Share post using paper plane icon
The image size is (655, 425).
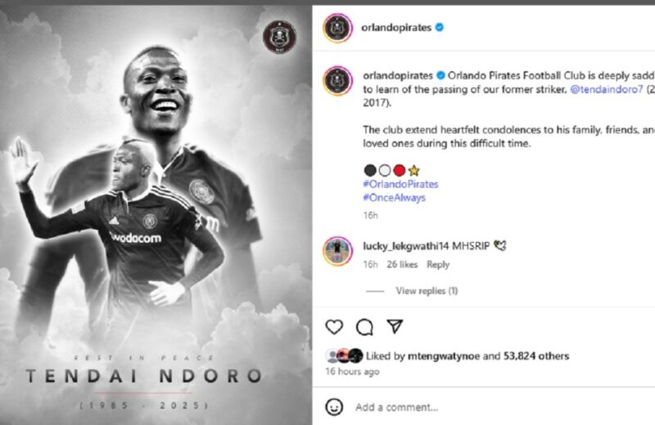coord(395,326)
